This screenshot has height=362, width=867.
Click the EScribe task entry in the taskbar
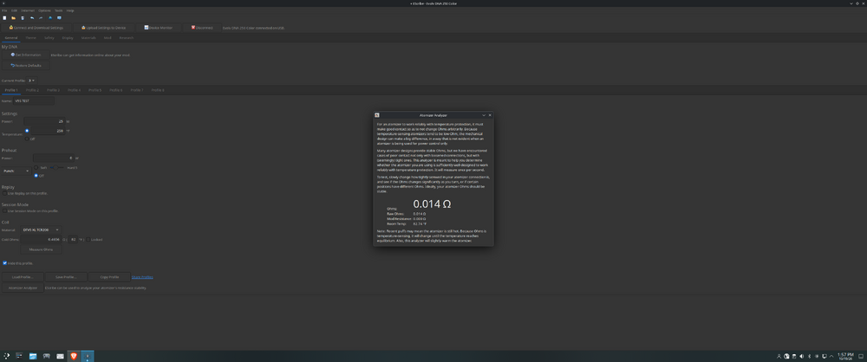point(88,357)
